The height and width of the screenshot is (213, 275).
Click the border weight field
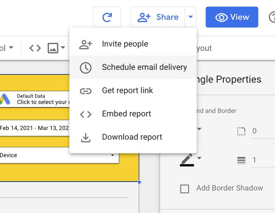pyautogui.click(x=263, y=160)
